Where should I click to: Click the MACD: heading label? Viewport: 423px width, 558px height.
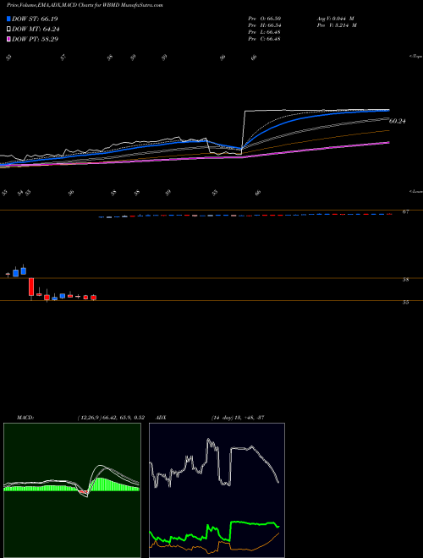pos(25,418)
